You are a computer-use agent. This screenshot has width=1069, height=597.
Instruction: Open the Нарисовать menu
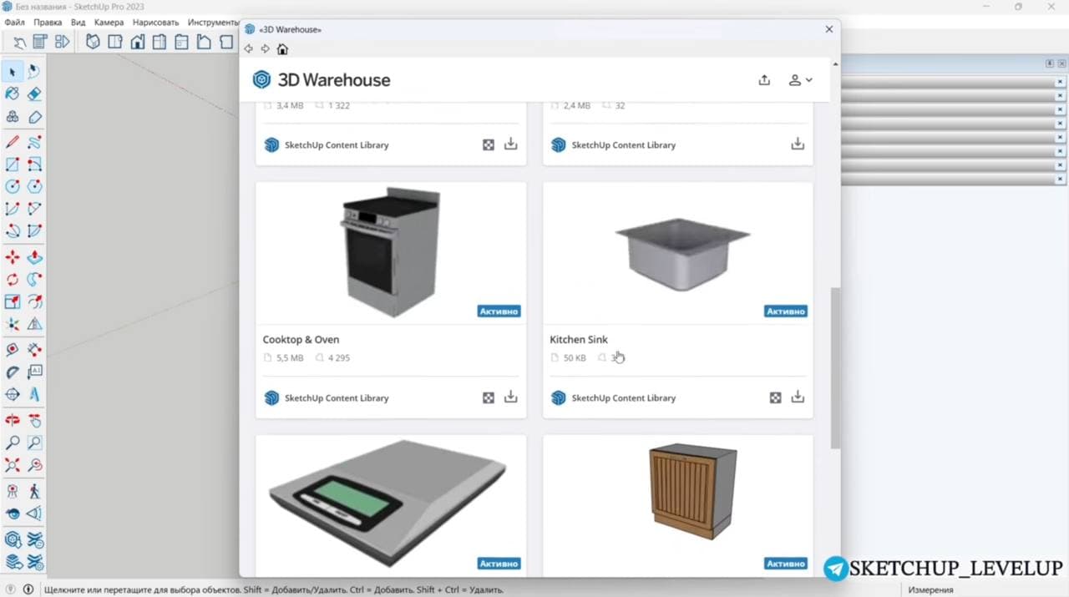(155, 23)
